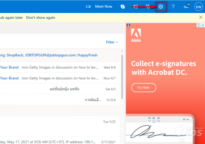Open the email dated Fri 6/4
This screenshot has height=144, width=205.
coord(60,100)
